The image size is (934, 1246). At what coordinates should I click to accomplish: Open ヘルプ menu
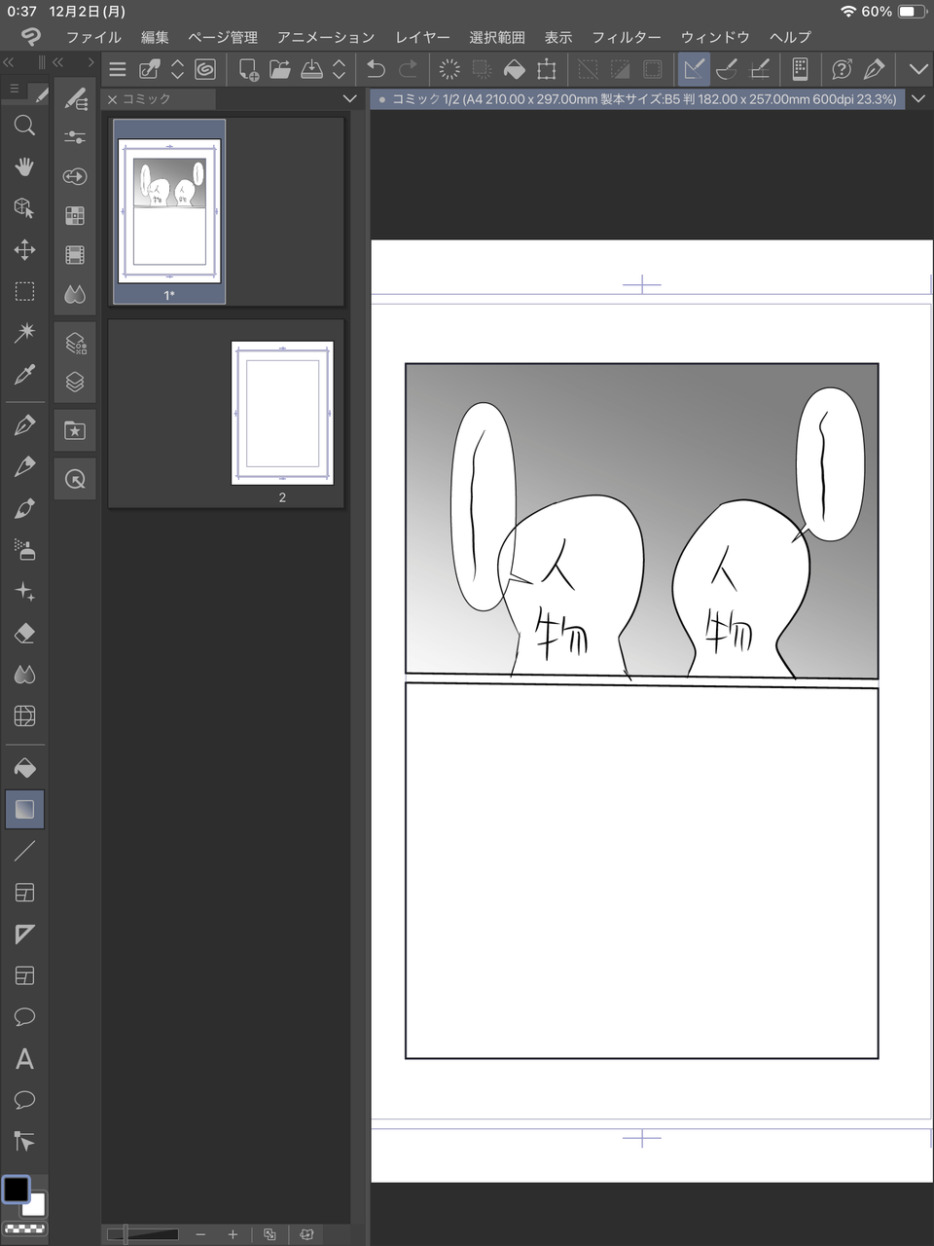tap(790, 37)
